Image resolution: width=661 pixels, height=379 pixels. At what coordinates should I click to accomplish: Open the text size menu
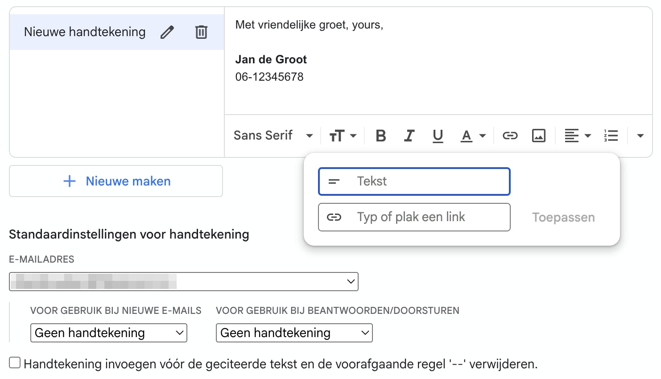pos(342,136)
